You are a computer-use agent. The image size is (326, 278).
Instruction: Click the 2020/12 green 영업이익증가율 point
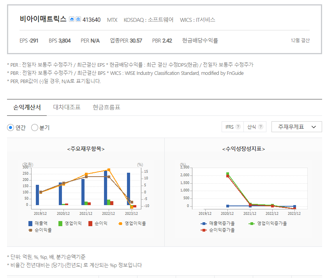tap(228, 174)
